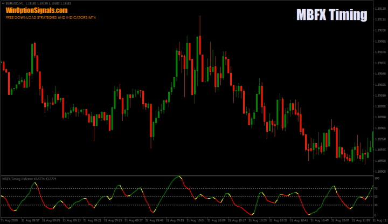This screenshot has height=224, width=388.
Task: Click price scale label 1.19070
Action: coord(380,52)
